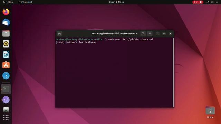Image resolution: width=221 pixels, height=124 pixels.
Task: Open the terminal hamburger menu
Action: (x=150, y=34)
